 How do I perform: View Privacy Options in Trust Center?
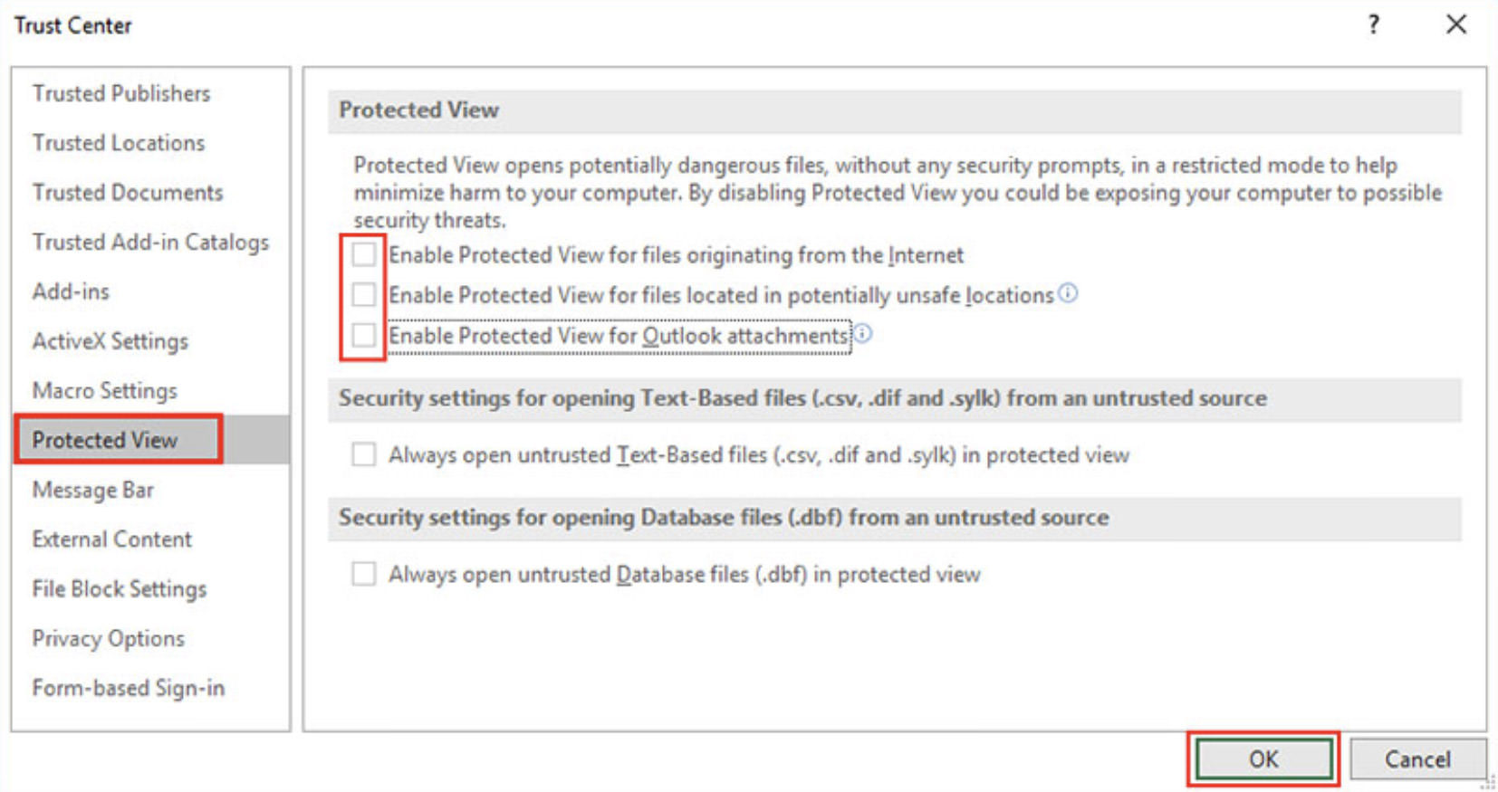coord(109,639)
